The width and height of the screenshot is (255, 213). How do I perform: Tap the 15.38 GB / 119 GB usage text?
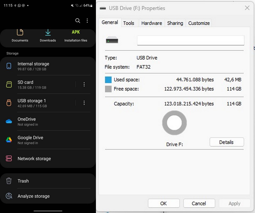32,88
